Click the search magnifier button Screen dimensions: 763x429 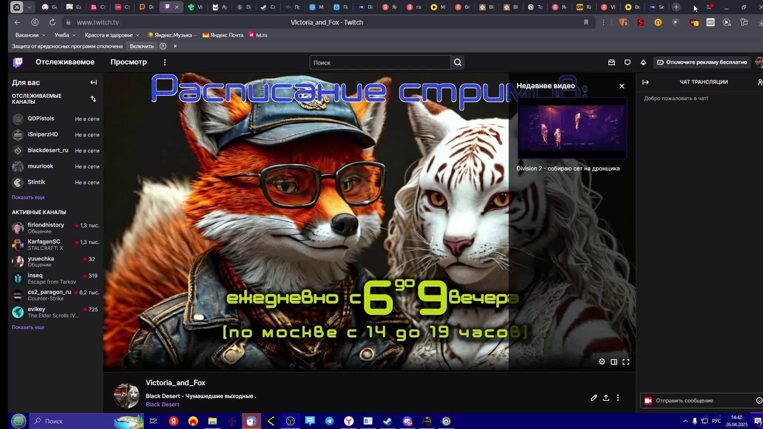[x=458, y=62]
